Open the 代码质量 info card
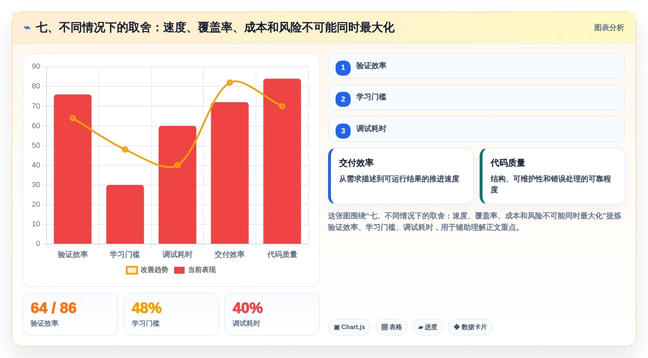 click(x=553, y=176)
